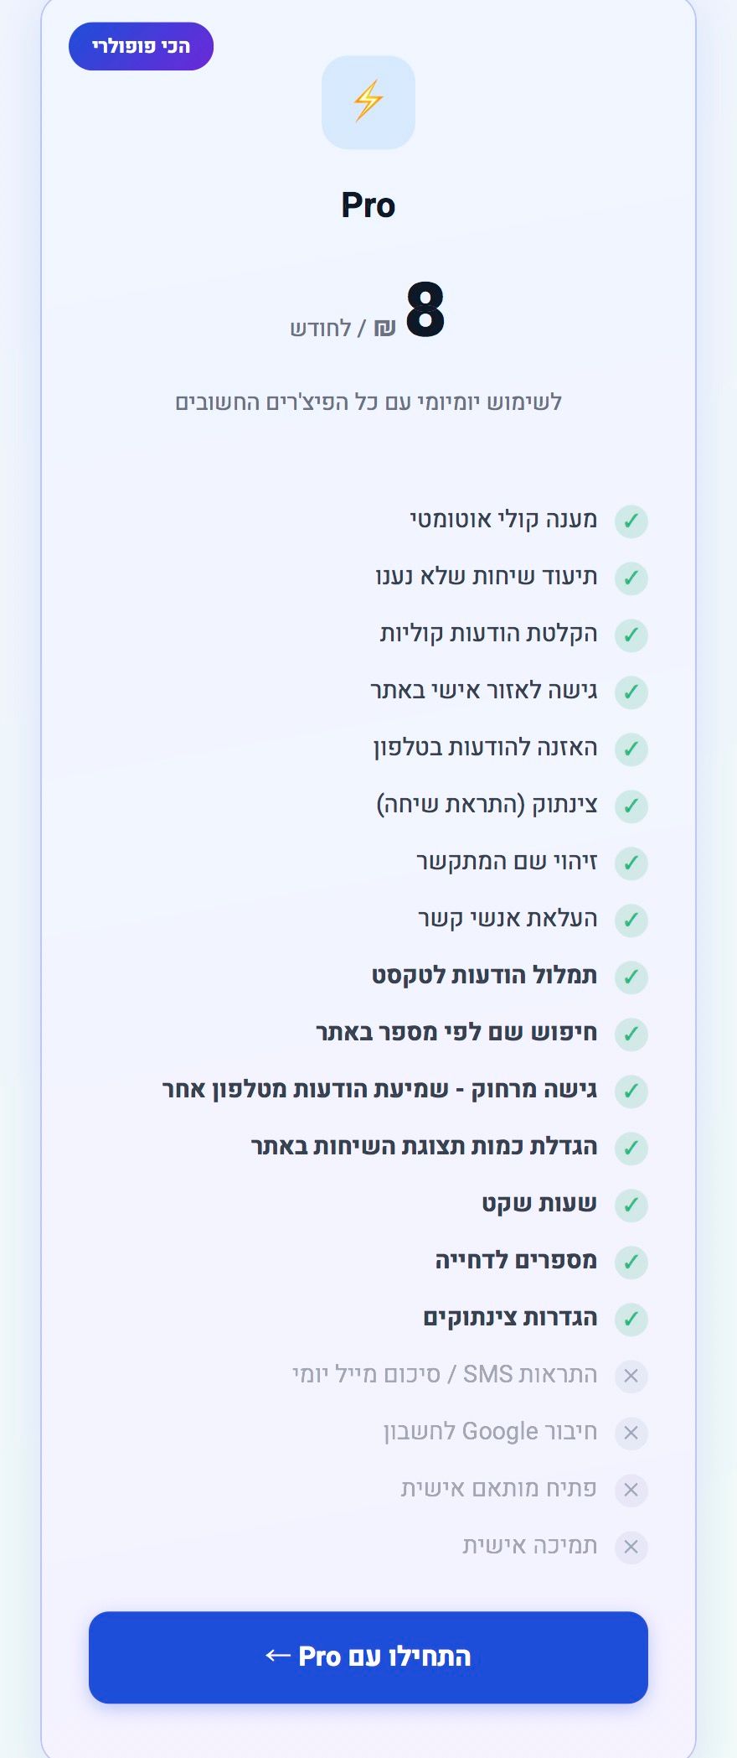
Task: Click the Pro plan title
Action: pos(368,205)
